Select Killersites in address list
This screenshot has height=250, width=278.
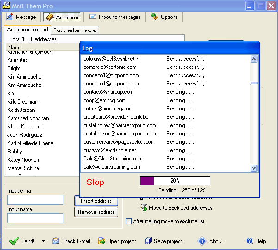pyautogui.click(x=18, y=60)
